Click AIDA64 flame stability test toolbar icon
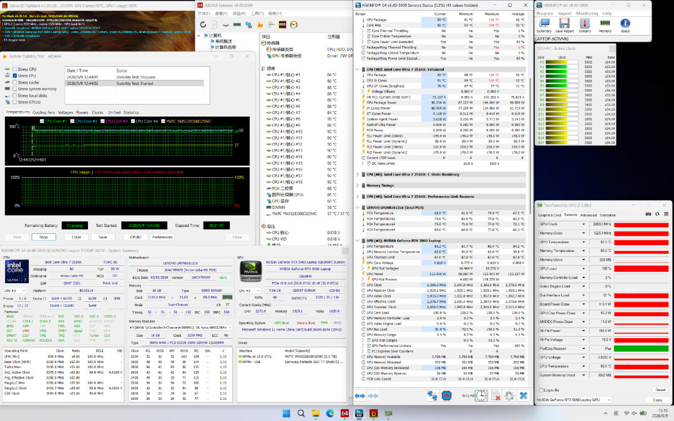Image resolution: width=674 pixels, height=421 pixels. point(260,25)
